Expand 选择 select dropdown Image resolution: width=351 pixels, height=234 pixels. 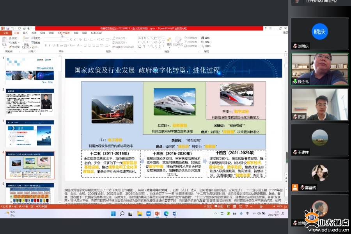(206, 46)
